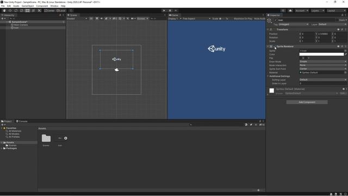Viewport: 348px width, 196px height.
Task: Open the Component menu
Action: pos(42,6)
